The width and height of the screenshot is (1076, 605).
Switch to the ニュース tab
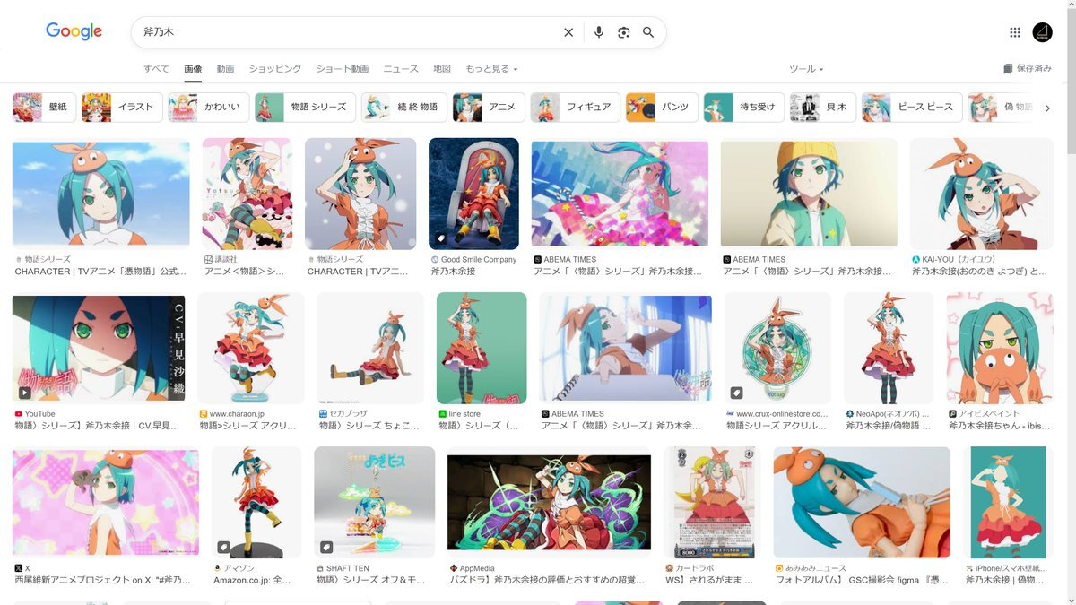[x=401, y=69]
